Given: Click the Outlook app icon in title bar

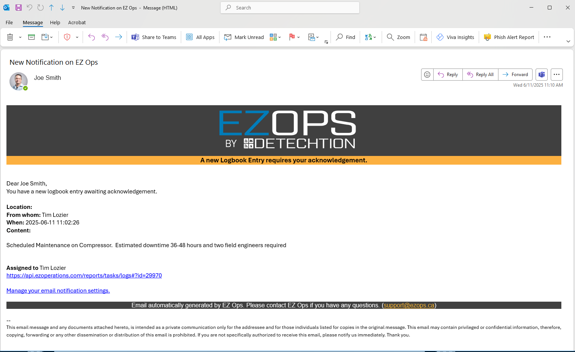Looking at the screenshot, I should [6, 8].
